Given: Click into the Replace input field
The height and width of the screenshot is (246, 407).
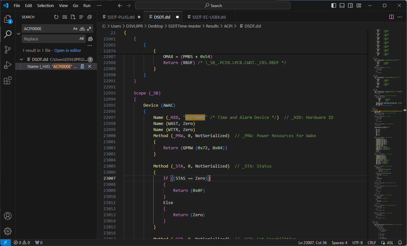Looking at the screenshot, I should pyautogui.click(x=50, y=39).
